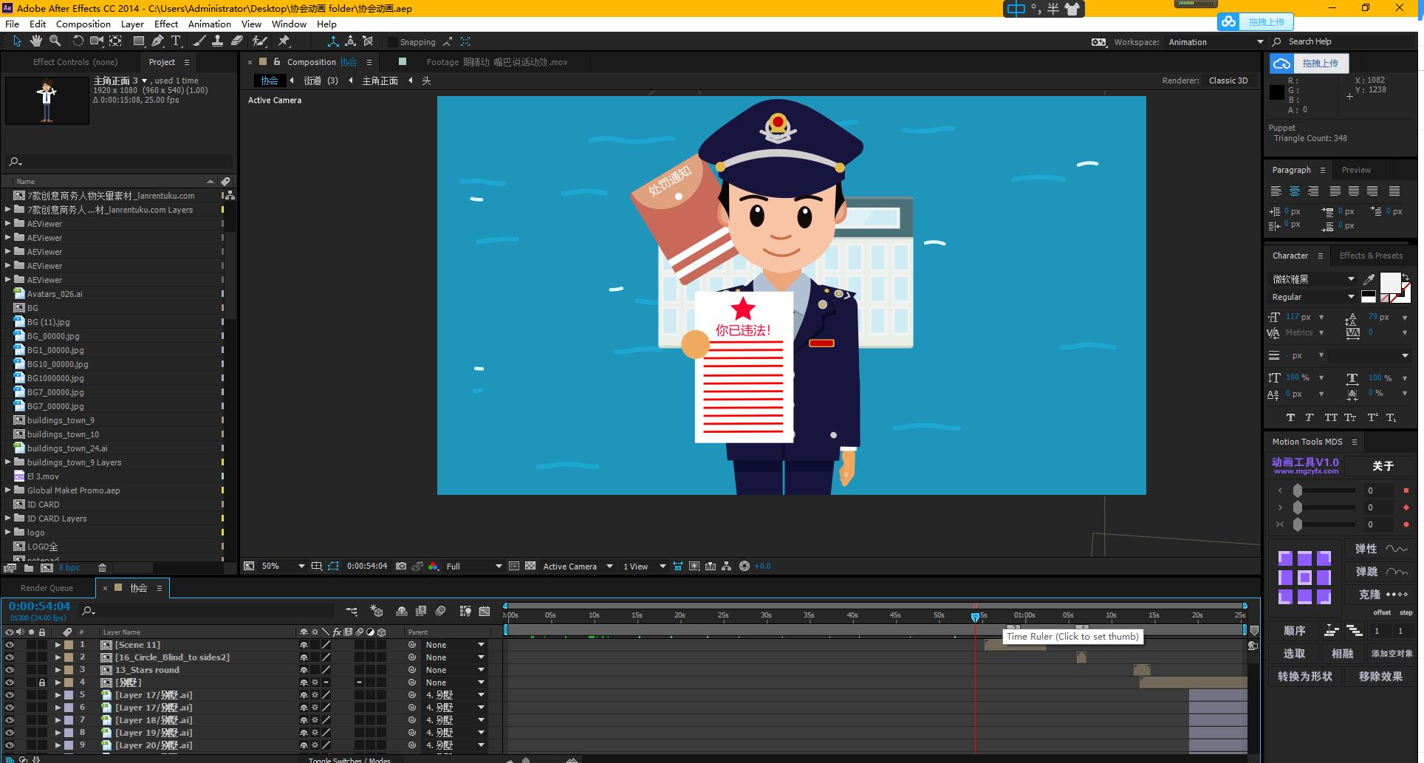Unlock layer 4 with lock toggle
Screen dimensions: 1424x763
pyautogui.click(x=42, y=682)
